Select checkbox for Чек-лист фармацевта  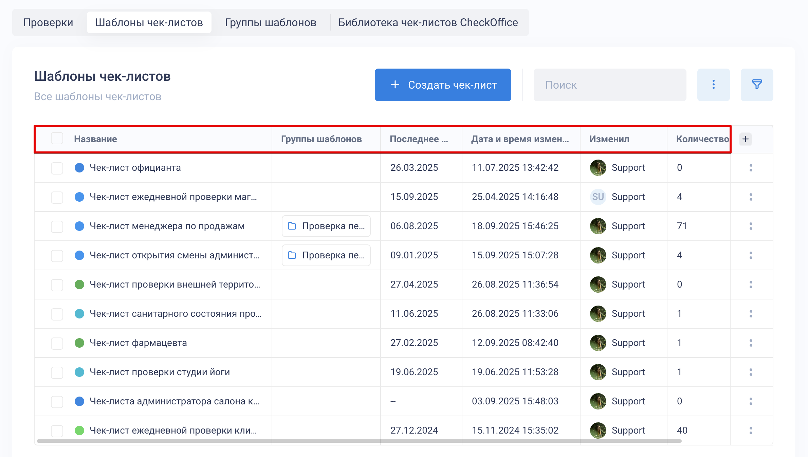coord(57,343)
